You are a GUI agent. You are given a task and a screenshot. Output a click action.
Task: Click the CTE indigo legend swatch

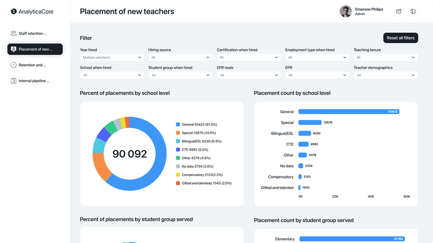pyautogui.click(x=178, y=150)
